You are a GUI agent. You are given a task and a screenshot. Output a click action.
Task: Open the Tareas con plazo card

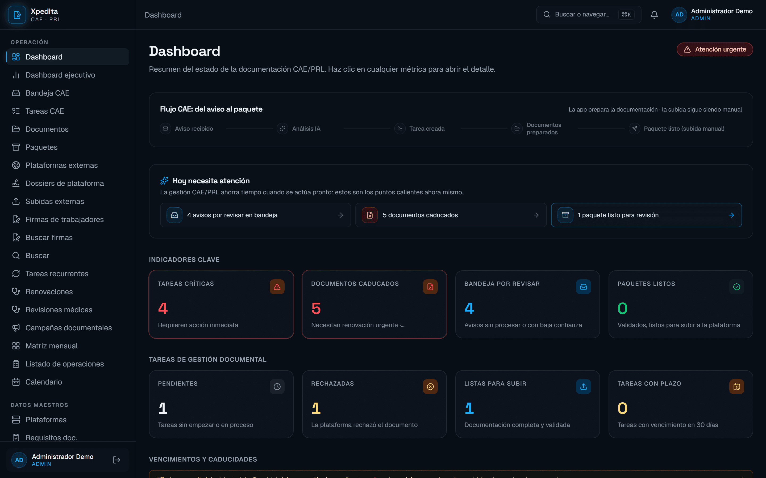pos(681,404)
